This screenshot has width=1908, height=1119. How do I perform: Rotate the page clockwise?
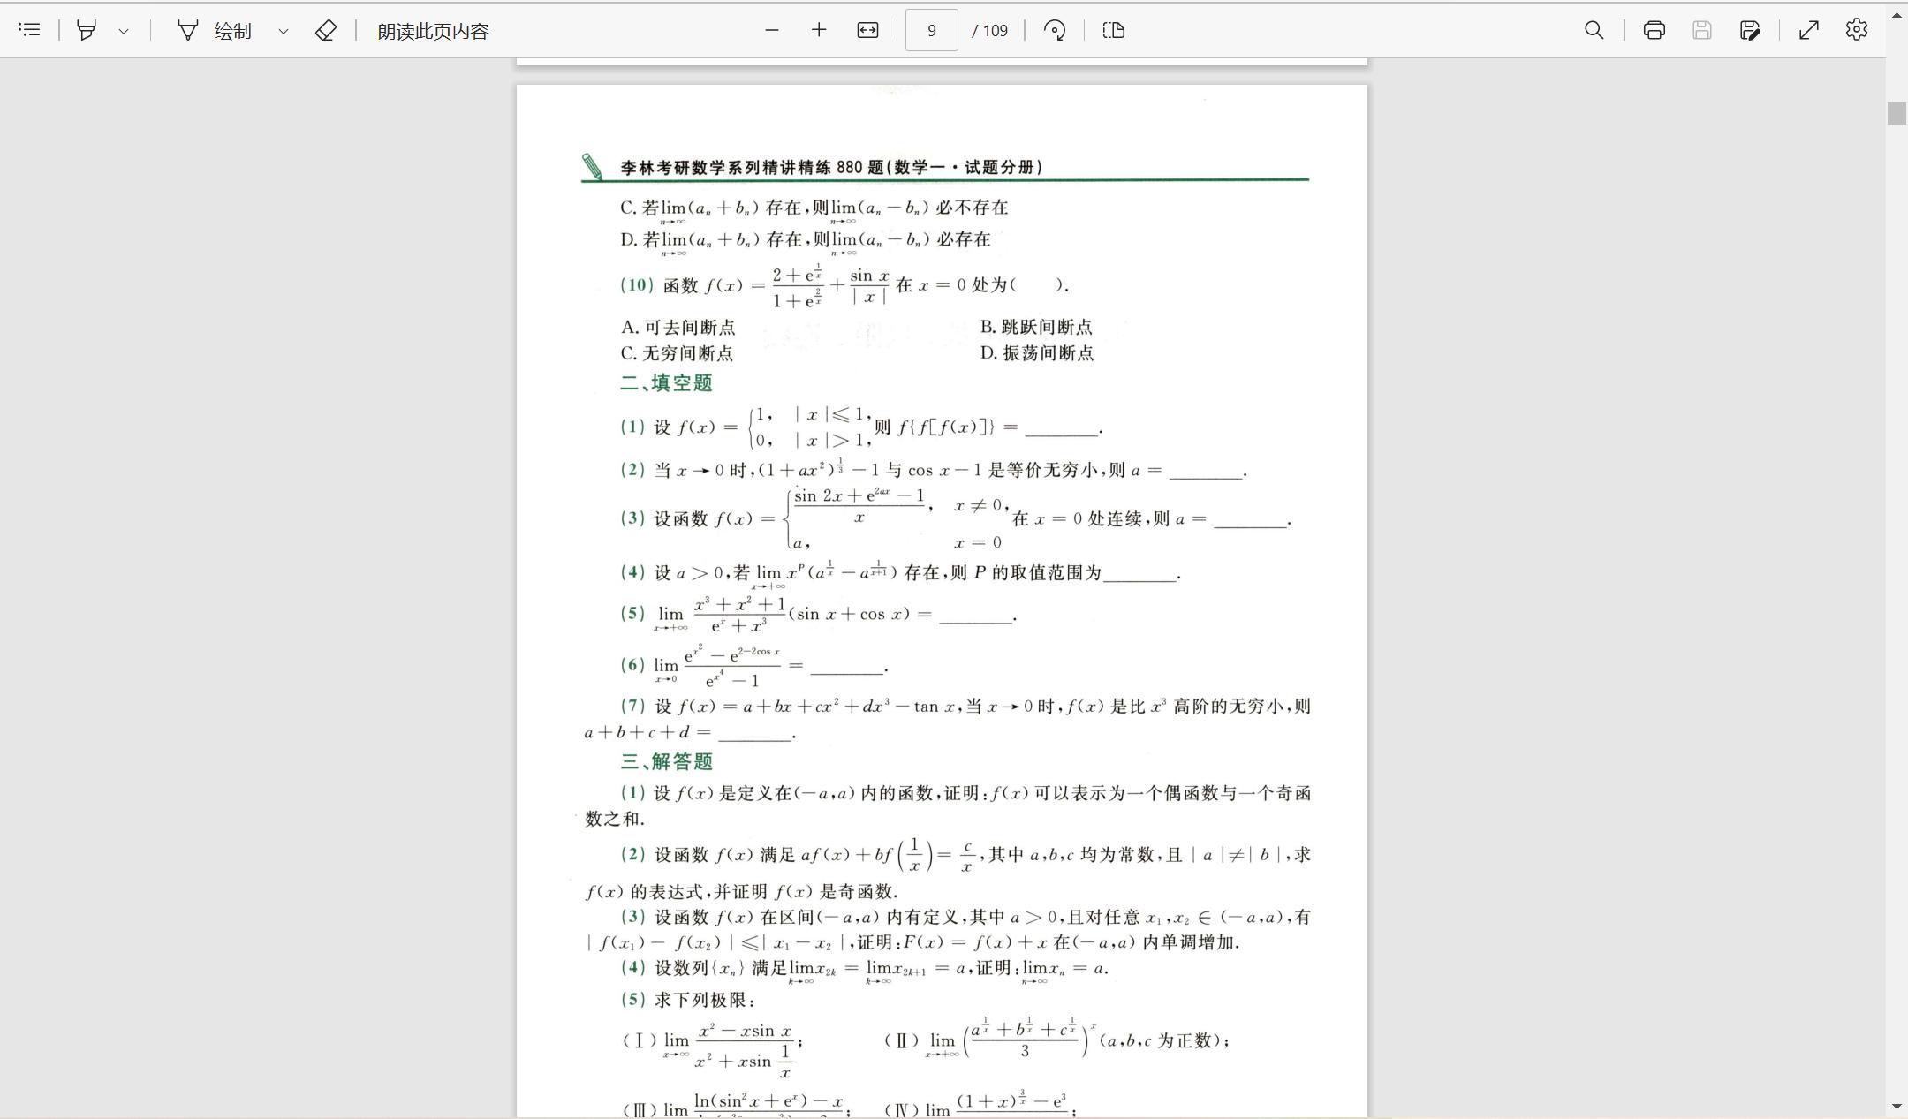pyautogui.click(x=1054, y=30)
